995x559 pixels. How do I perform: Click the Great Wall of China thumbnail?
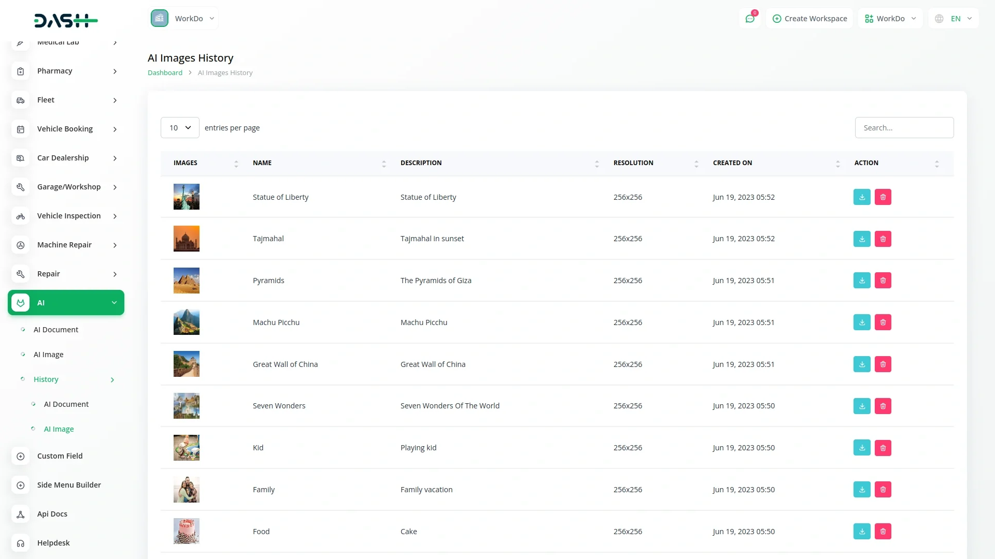(186, 364)
